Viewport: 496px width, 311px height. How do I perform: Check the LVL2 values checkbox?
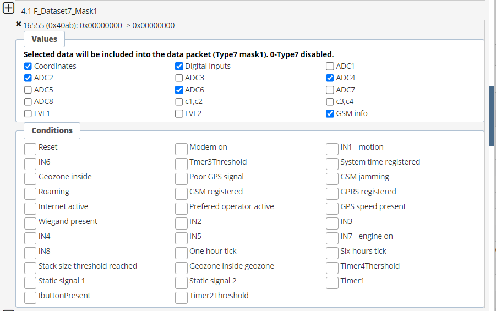(179, 113)
